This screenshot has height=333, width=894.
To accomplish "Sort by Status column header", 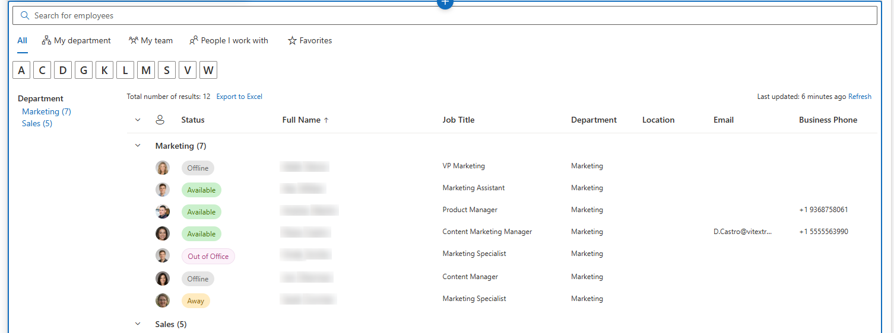I will 193,120.
